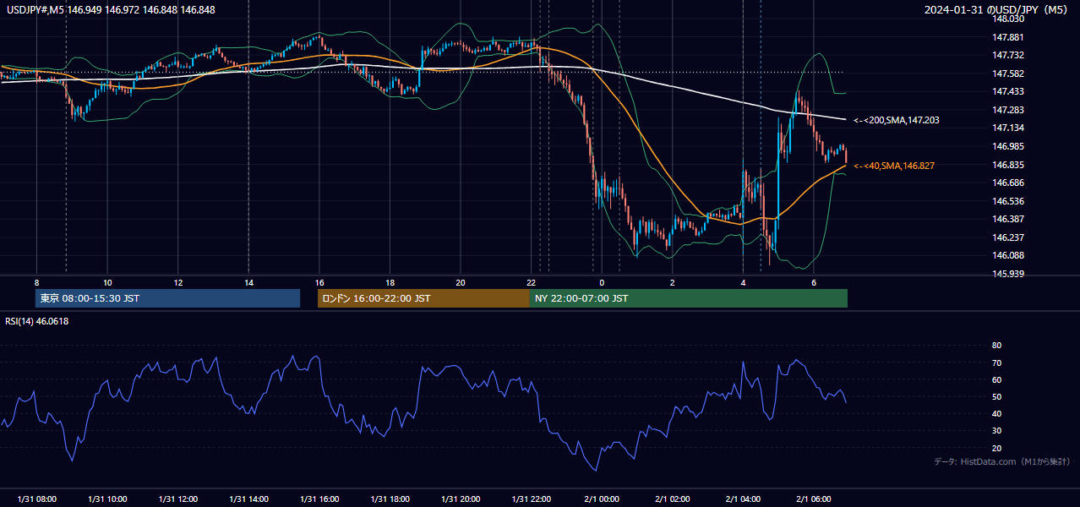Screen dimensions: 1080x507
Task: Click hour label 22 under the price chart
Action: 531,282
